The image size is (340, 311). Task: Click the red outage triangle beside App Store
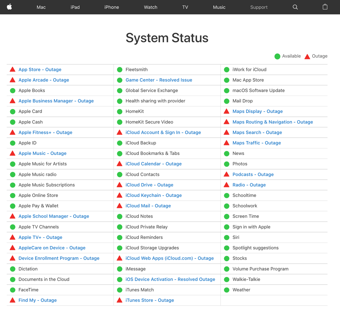(12, 69)
